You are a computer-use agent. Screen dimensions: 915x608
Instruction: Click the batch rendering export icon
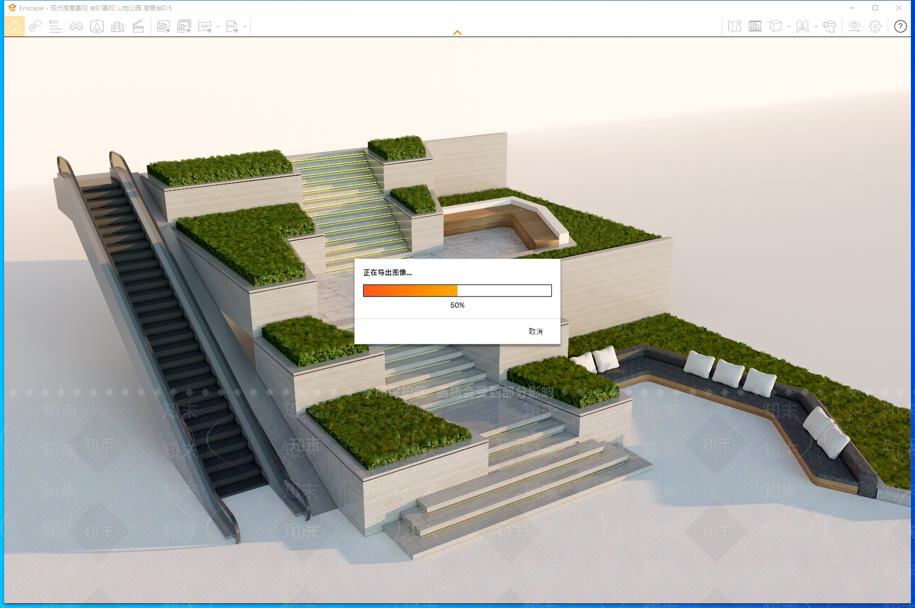[184, 26]
